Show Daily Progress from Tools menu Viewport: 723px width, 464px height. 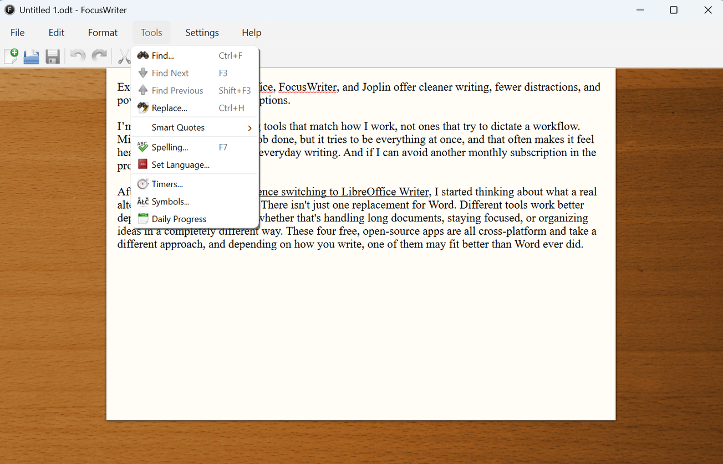pos(195,219)
